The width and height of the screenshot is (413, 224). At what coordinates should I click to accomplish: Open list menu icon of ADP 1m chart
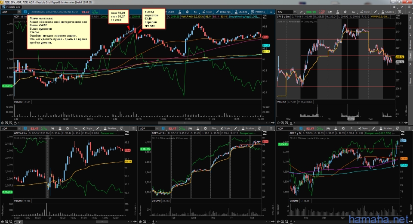point(271,12)
